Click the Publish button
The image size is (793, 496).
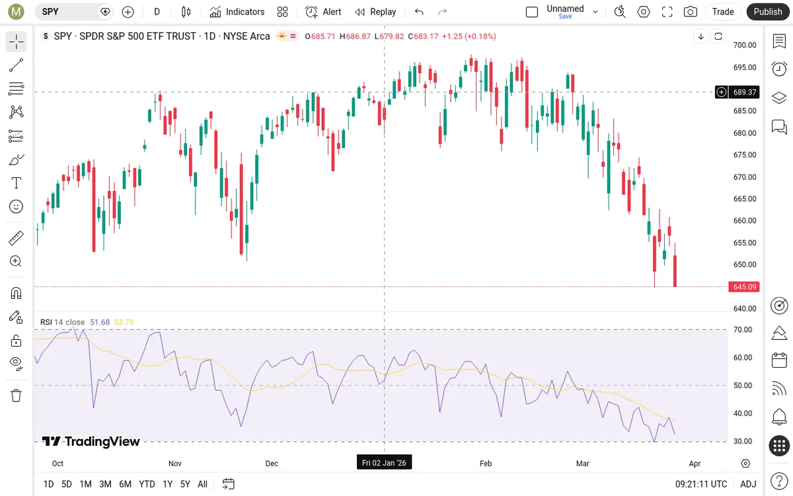tap(768, 11)
